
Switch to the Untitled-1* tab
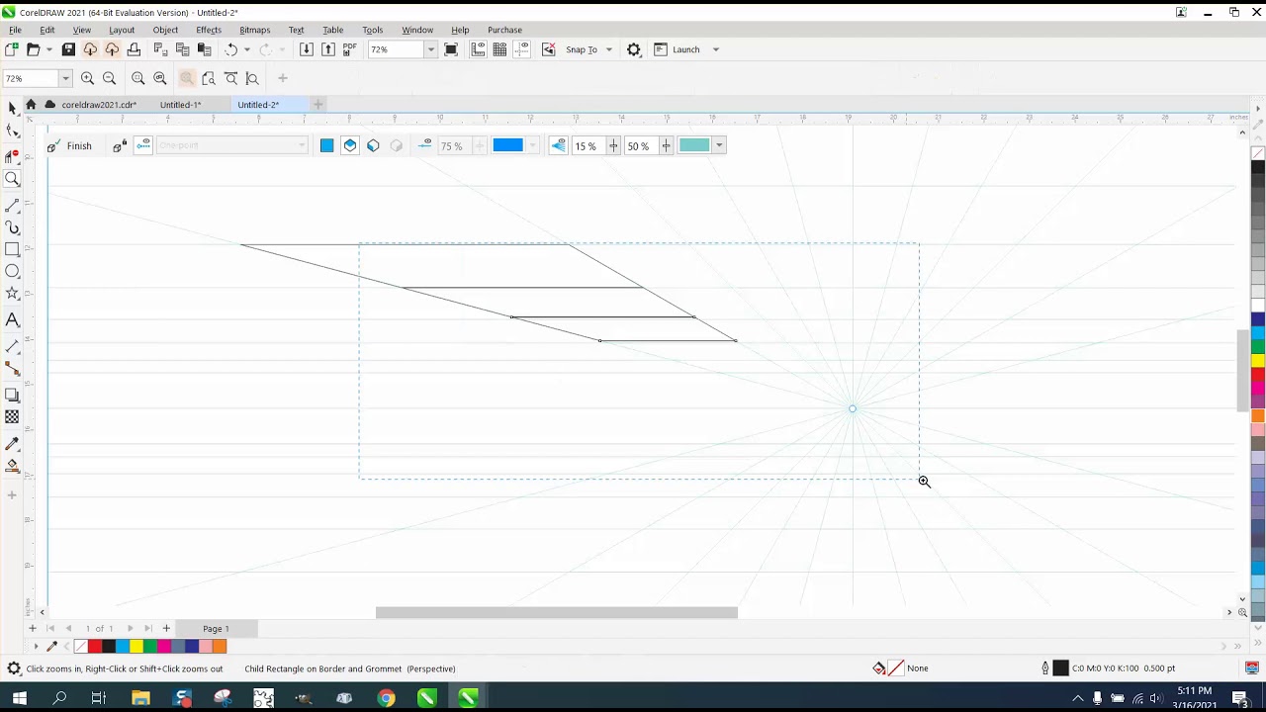tap(180, 105)
